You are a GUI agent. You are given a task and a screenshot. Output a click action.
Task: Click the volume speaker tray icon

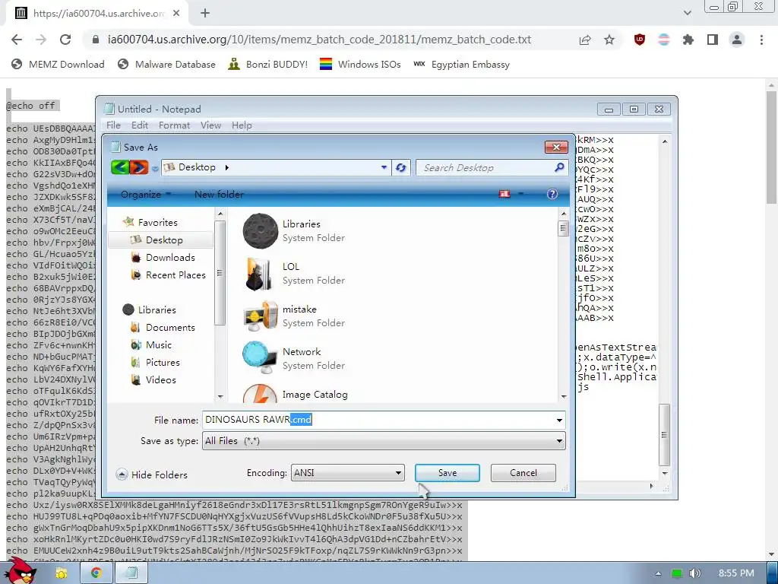[x=694, y=573]
